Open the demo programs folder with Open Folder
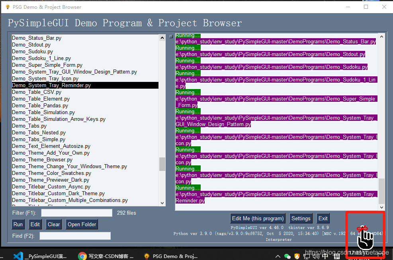 [x=82, y=225]
